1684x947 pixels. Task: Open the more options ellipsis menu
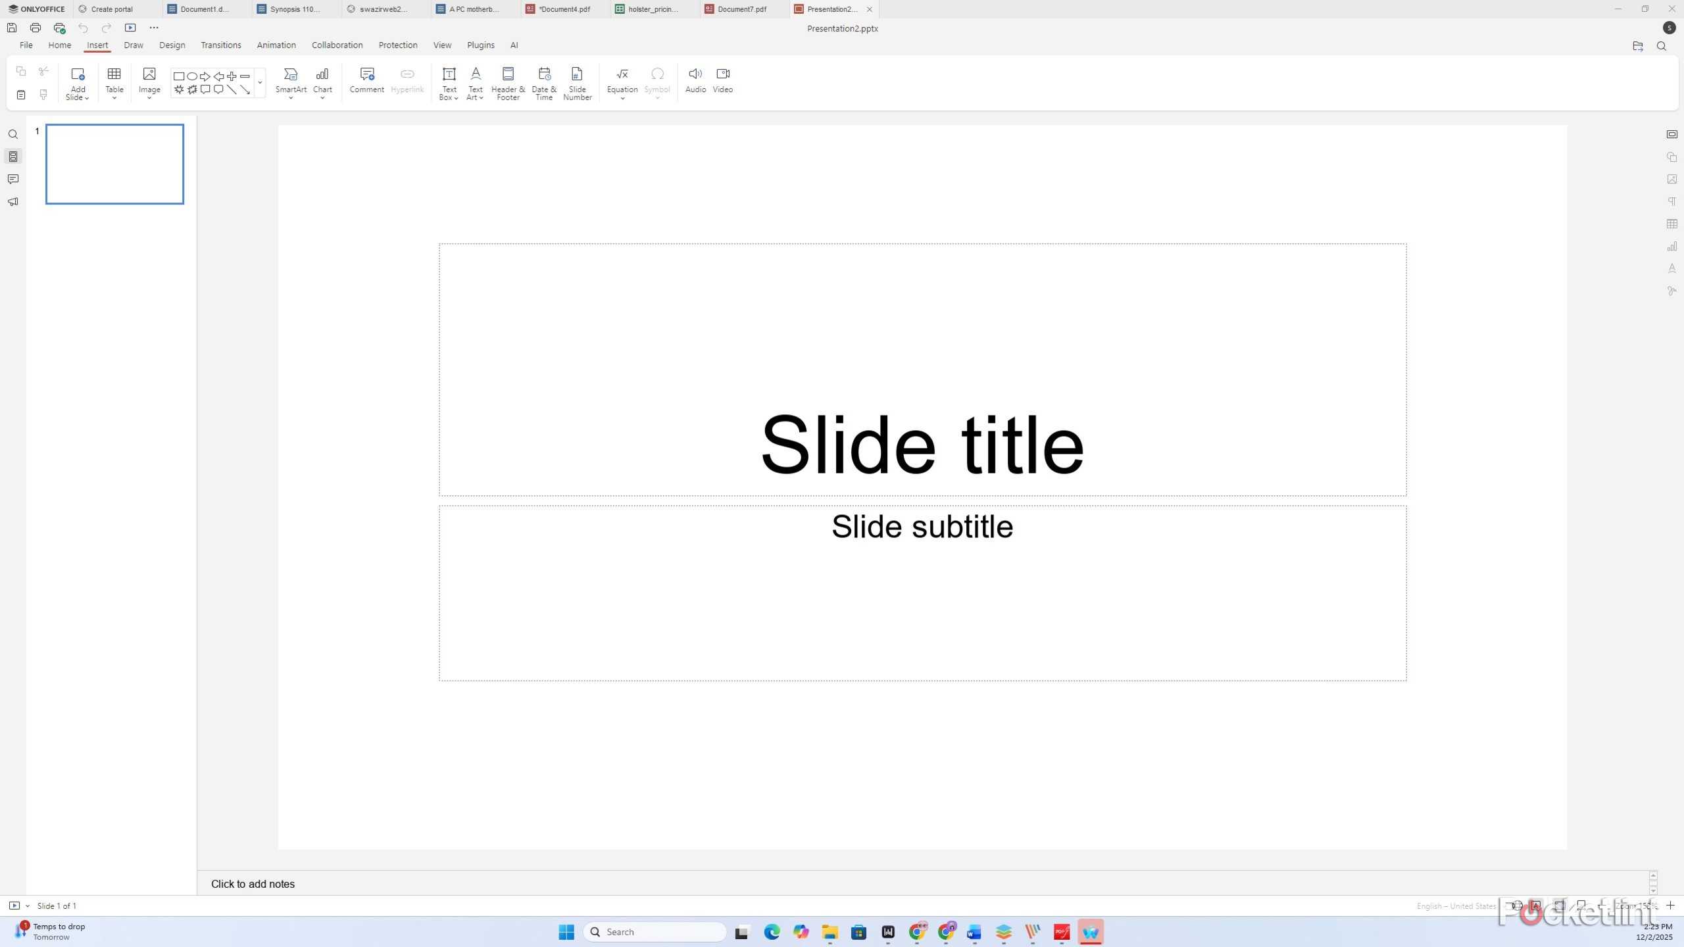154,28
